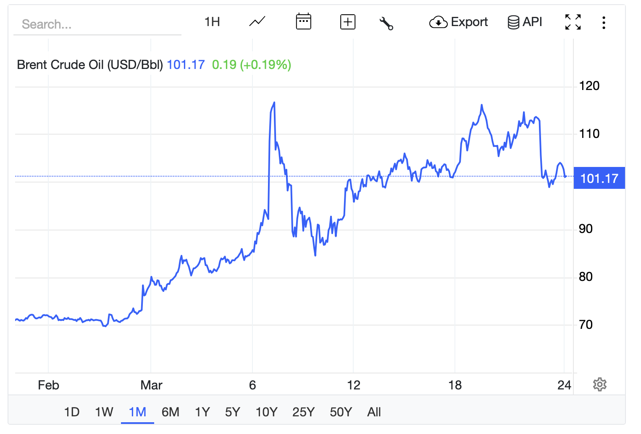Open the three-dot overflow menu
641x434 pixels.
pos(604,23)
